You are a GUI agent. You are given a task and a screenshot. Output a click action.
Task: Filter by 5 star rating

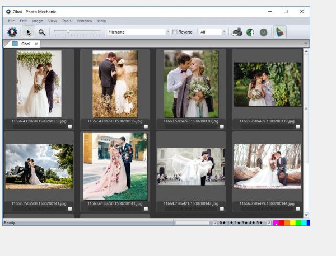click(x=259, y=223)
